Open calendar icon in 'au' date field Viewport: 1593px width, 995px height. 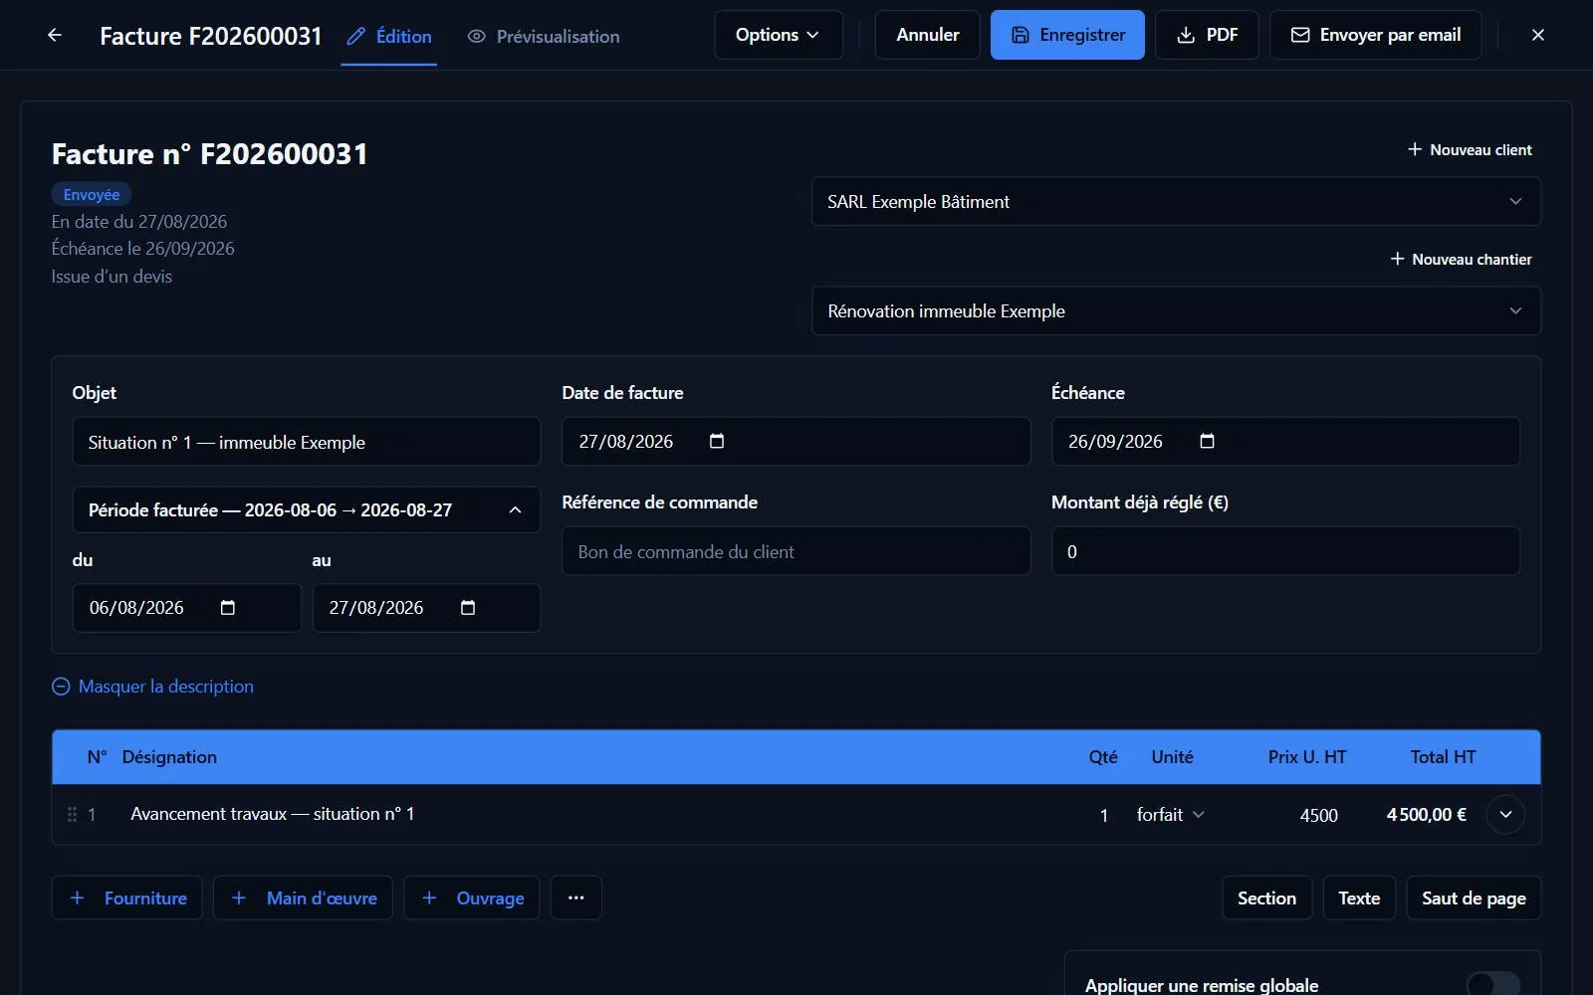pyautogui.click(x=468, y=607)
